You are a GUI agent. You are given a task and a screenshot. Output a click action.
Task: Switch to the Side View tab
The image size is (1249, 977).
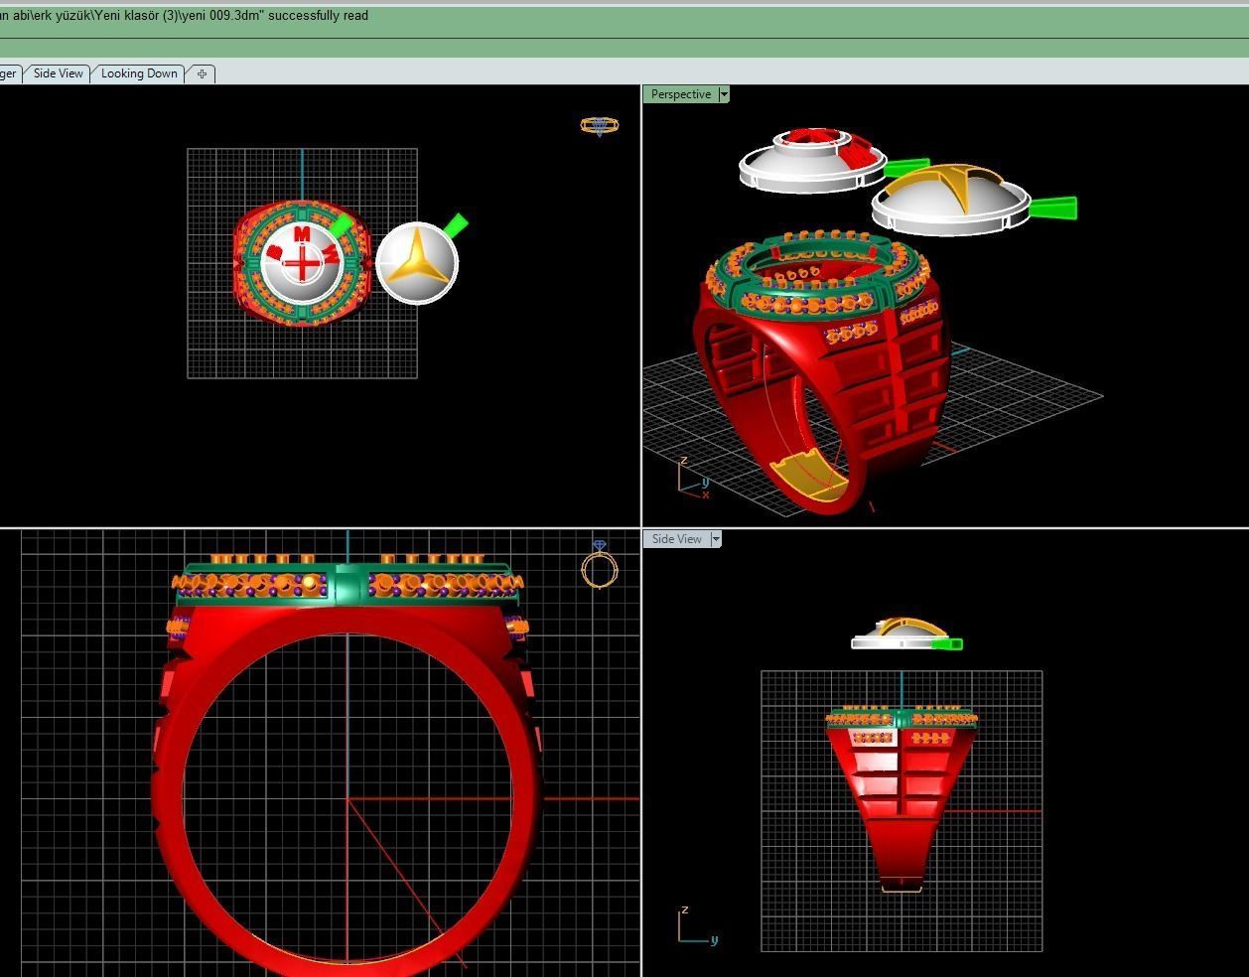point(57,73)
